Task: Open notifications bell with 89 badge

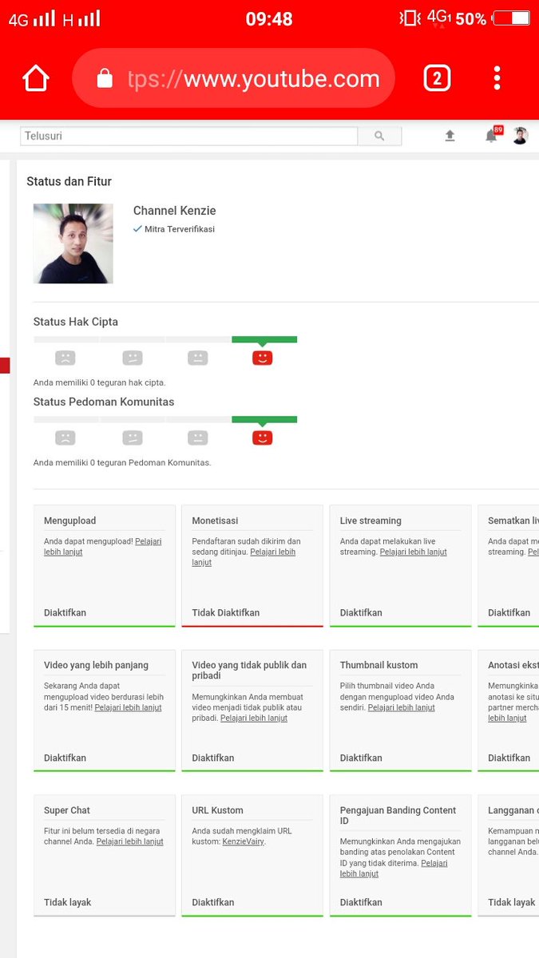Action: 492,136
